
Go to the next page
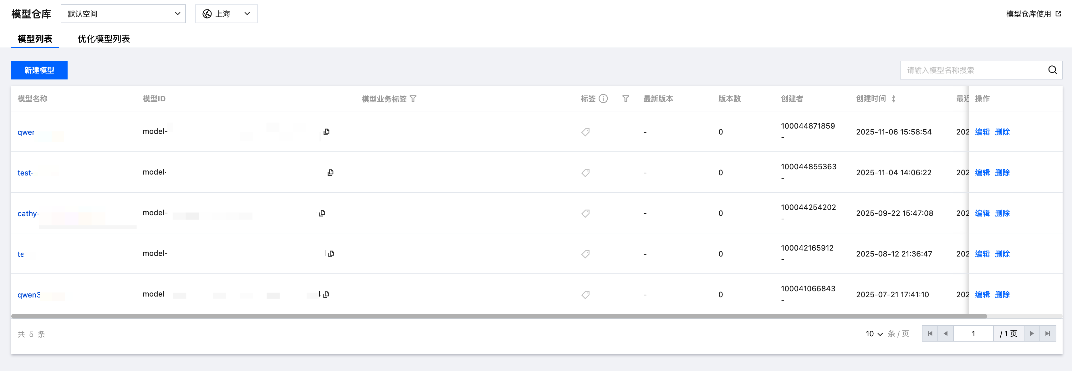click(x=1032, y=333)
